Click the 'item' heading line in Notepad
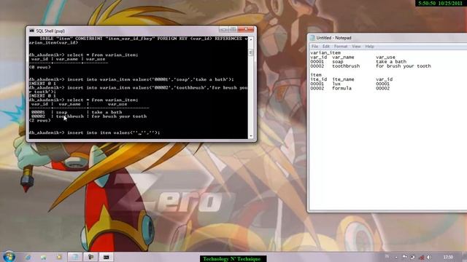Image resolution: width=467 pixels, height=262 pixels. tap(316, 75)
